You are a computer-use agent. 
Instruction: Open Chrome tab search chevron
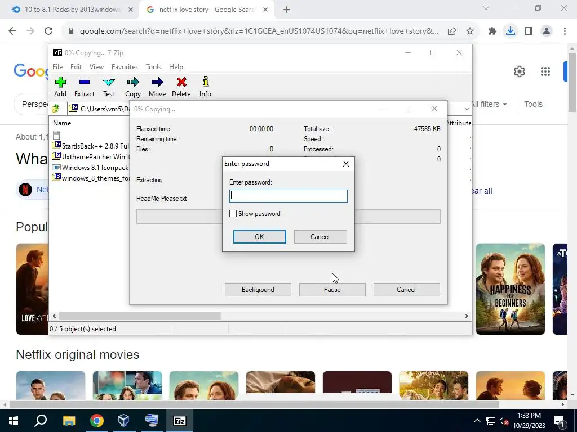(486, 8)
